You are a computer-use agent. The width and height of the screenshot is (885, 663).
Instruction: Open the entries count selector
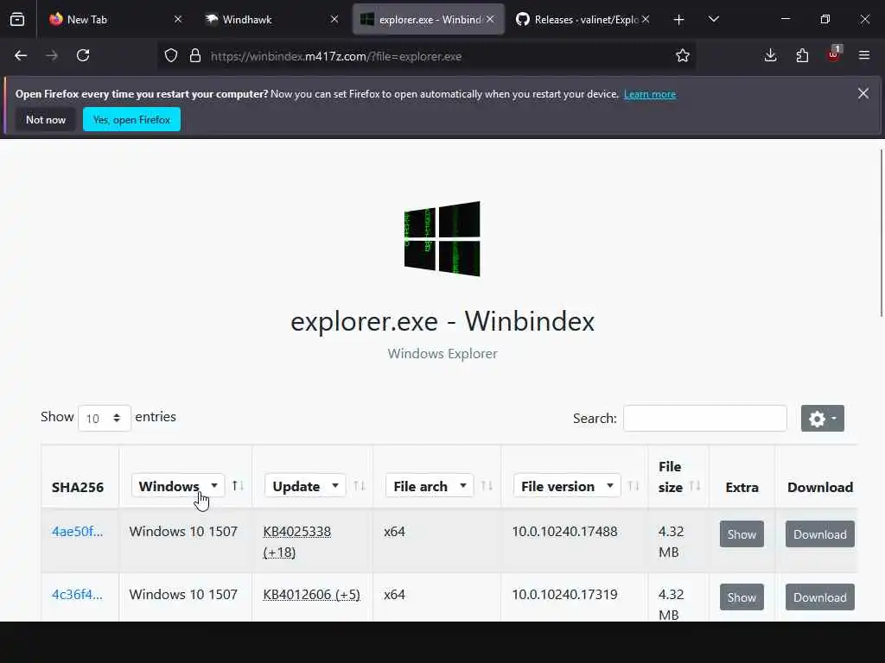coord(105,419)
